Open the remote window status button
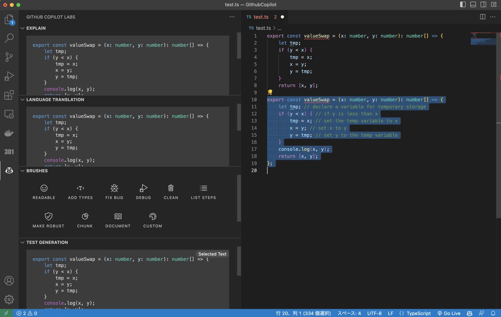 (6, 313)
